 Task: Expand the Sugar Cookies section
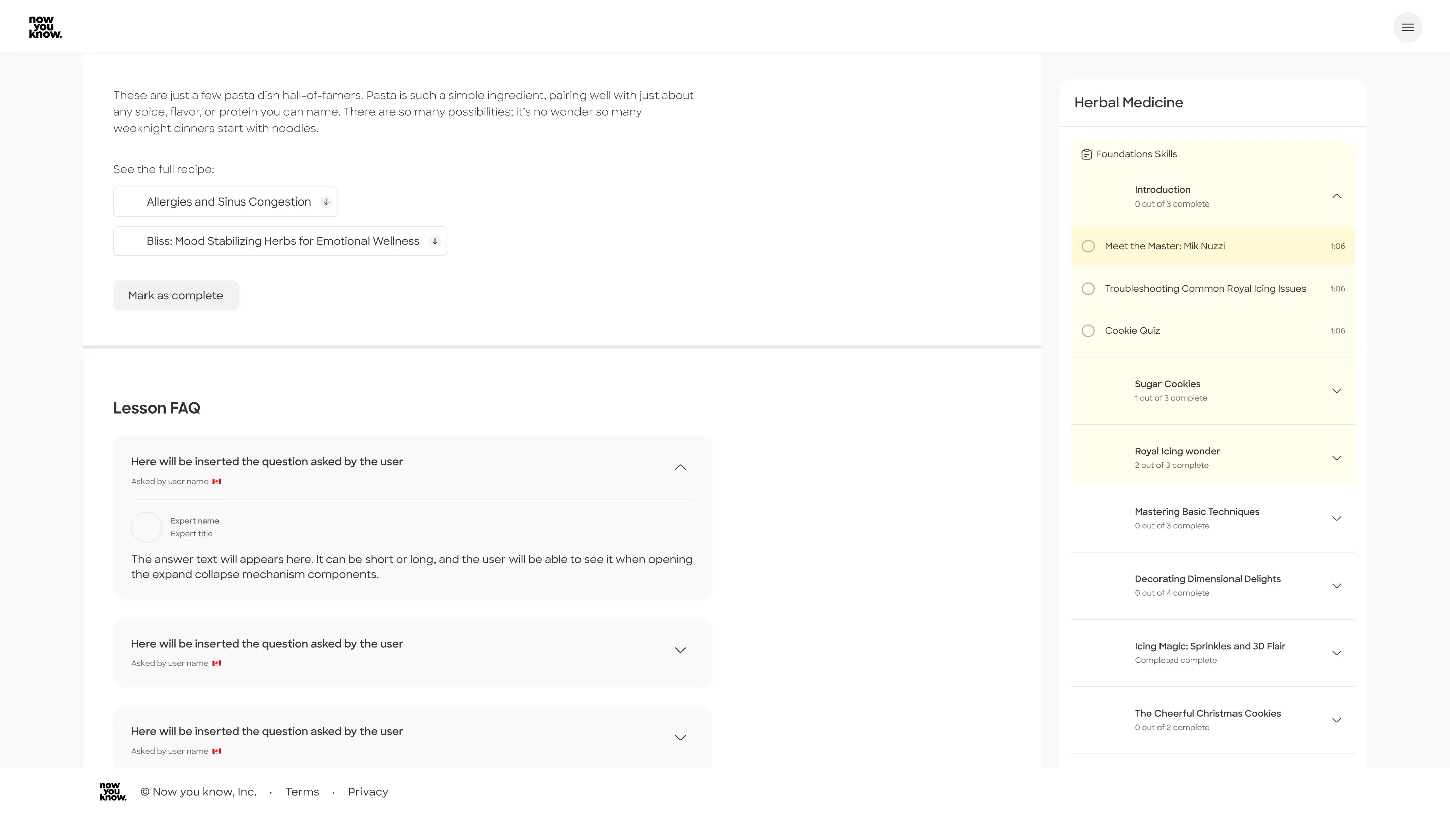tap(1336, 391)
